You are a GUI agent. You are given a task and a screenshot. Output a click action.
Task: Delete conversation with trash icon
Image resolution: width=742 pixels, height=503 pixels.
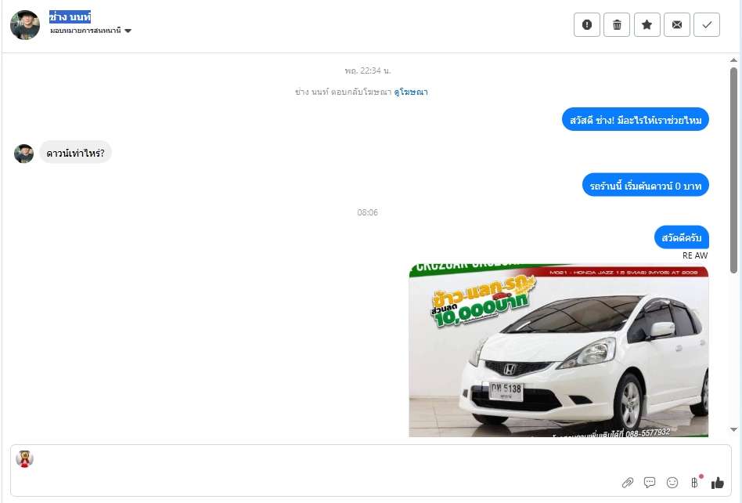click(x=617, y=24)
